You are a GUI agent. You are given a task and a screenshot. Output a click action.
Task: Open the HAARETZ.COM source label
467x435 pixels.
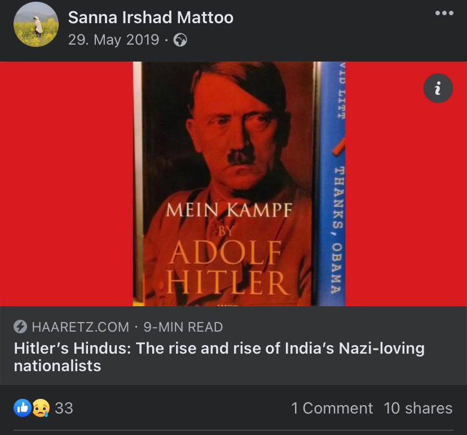coord(80,327)
